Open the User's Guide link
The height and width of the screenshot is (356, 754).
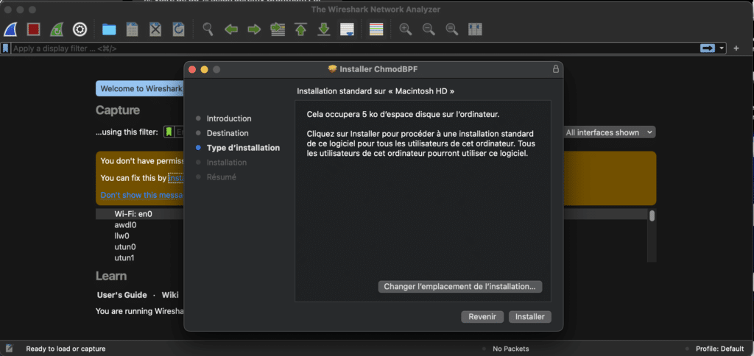tap(121, 295)
